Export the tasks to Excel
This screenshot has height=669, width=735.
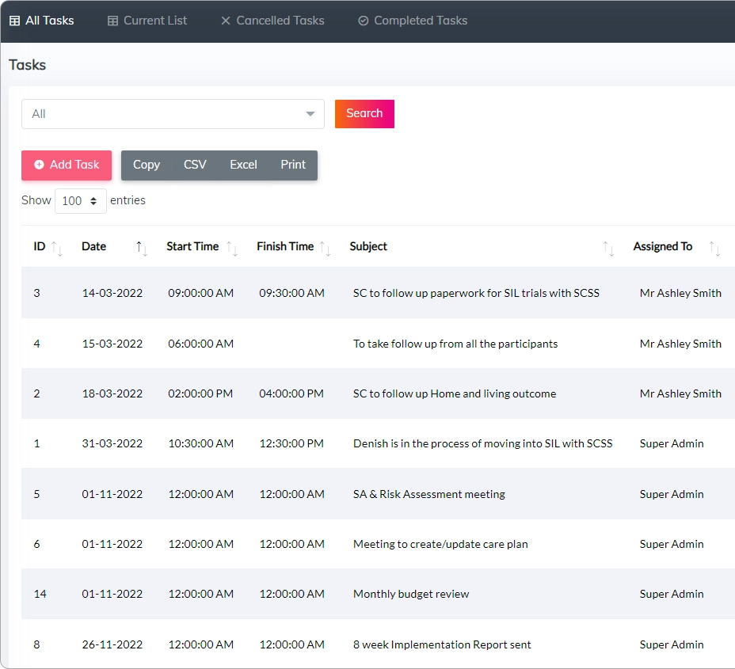click(244, 165)
